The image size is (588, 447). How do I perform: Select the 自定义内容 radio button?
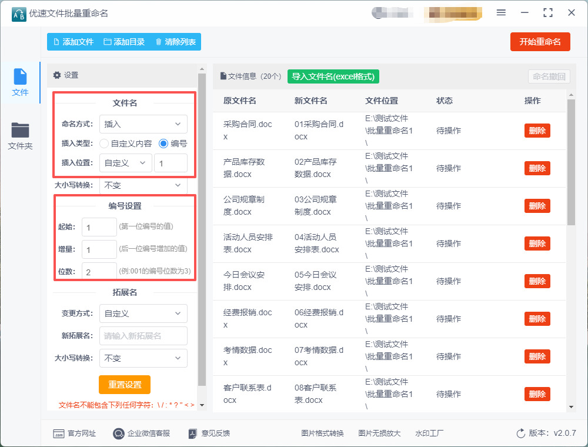tap(104, 143)
